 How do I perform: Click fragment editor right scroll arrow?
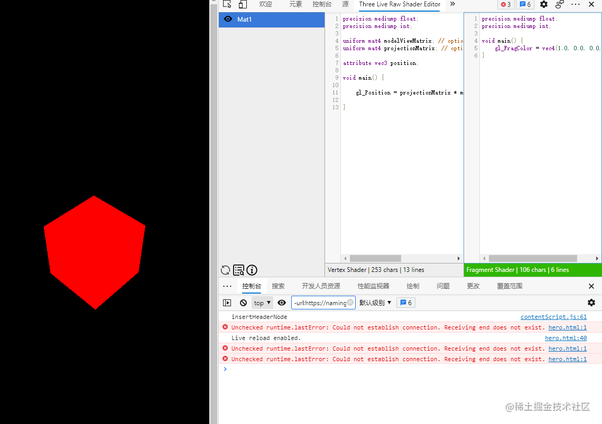coord(597,259)
